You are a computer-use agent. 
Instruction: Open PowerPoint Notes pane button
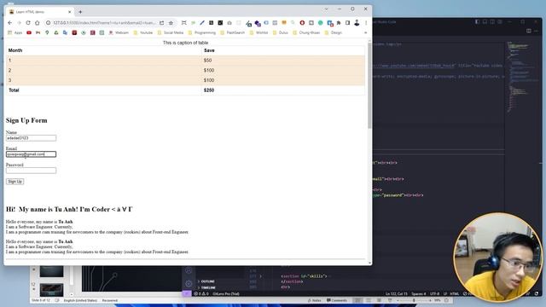click(x=315, y=300)
